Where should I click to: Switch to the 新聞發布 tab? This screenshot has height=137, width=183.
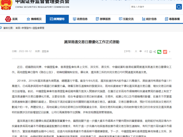click(57, 19)
